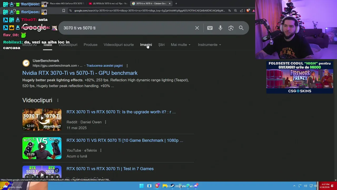Switch to Brave browser on the taskbar

[157, 186]
